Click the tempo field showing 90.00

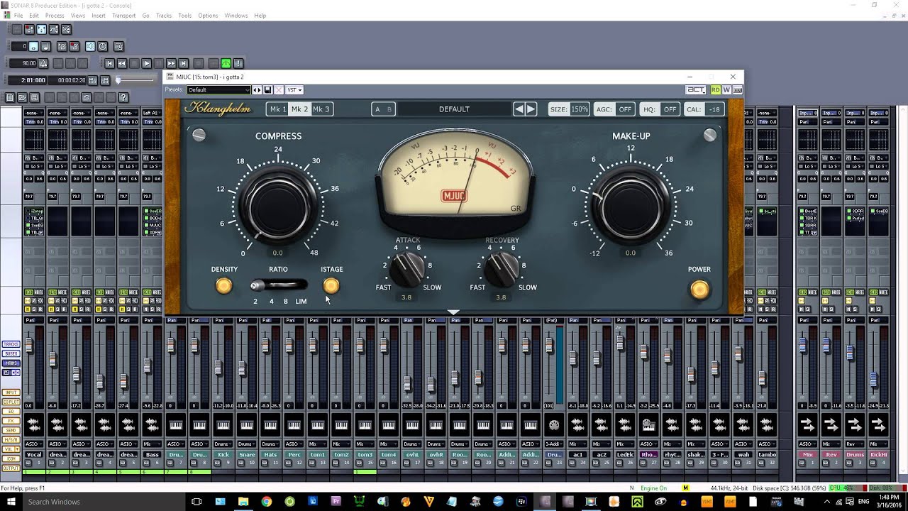(23, 63)
